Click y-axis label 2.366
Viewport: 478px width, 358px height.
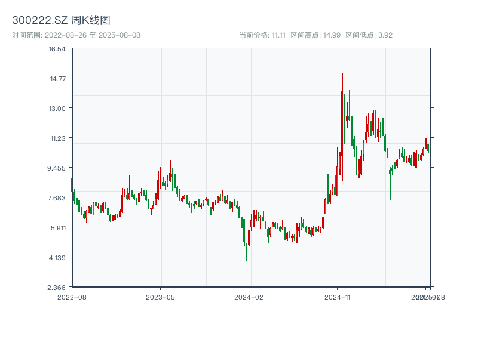(x=56, y=288)
